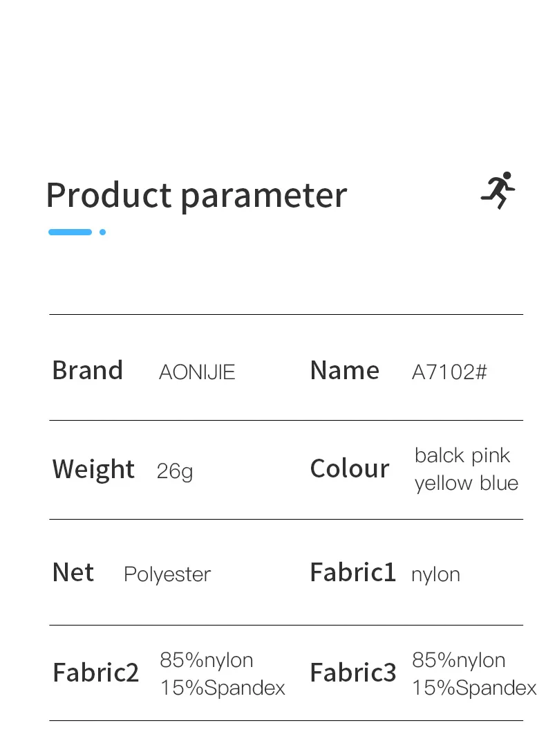Select the Fabric3 label
This screenshot has height=730, width=546.
353,673
